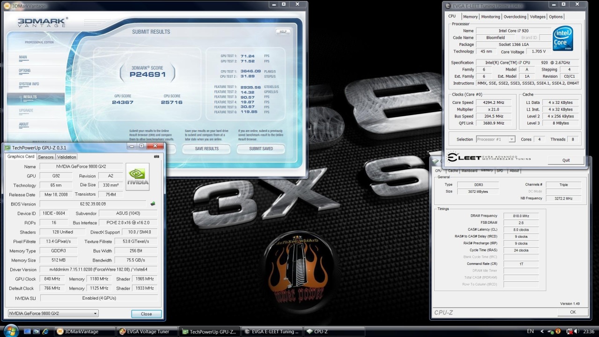Open the Processor #1 selection dropdown
This screenshot has width=599, height=337.
coord(512,139)
